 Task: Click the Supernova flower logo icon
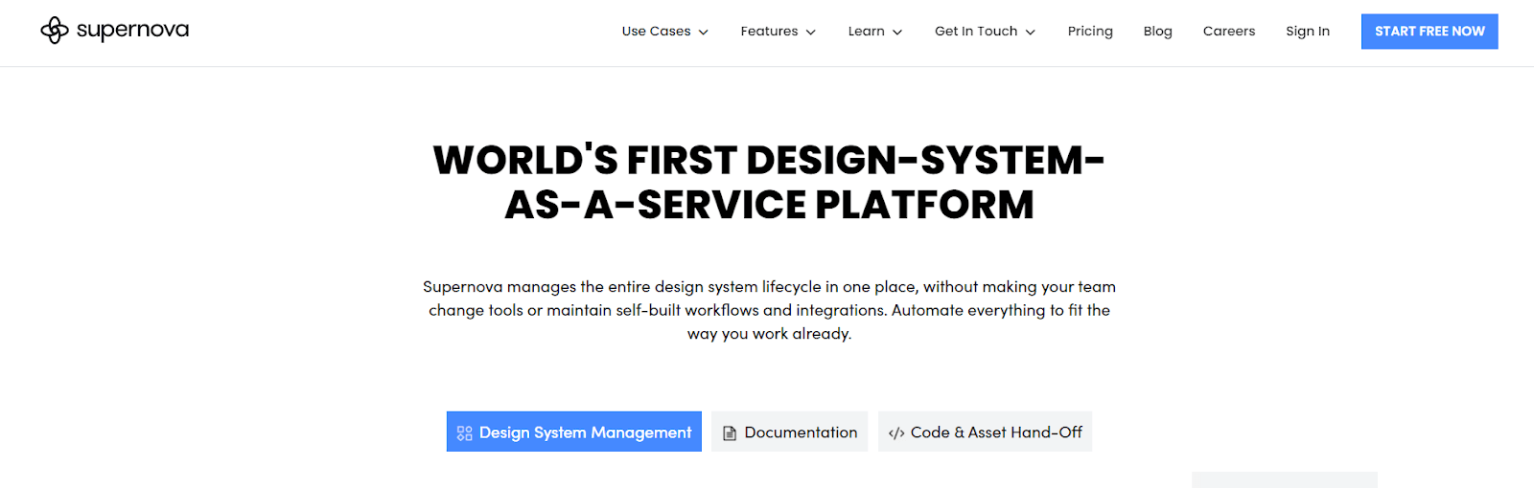[x=55, y=31]
